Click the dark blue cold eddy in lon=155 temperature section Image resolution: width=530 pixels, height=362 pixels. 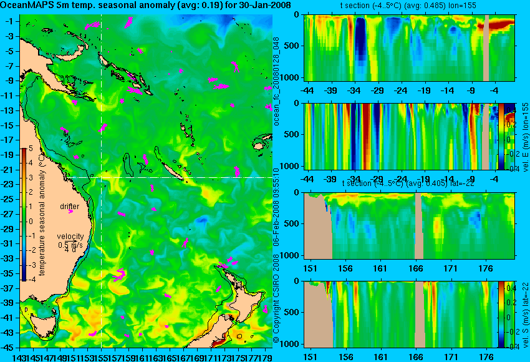click(x=360, y=39)
